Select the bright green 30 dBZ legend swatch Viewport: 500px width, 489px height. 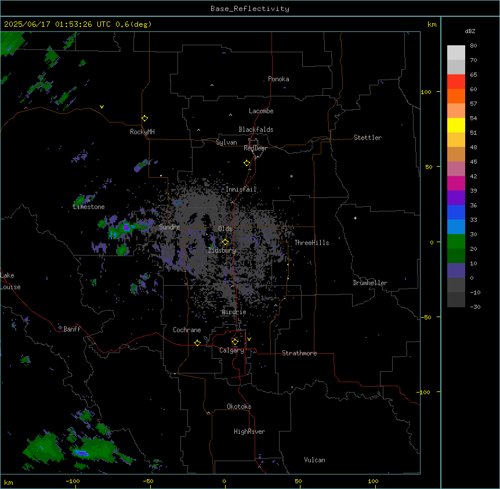click(x=456, y=242)
